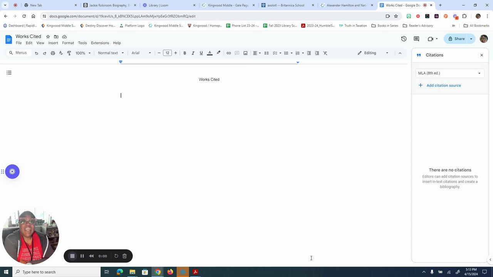
Task: Open the 100% zoom dropdown
Action: pos(83,53)
